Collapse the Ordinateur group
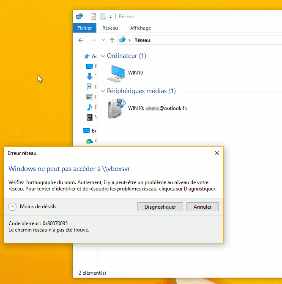This screenshot has width=282, height=284. coord(103,56)
